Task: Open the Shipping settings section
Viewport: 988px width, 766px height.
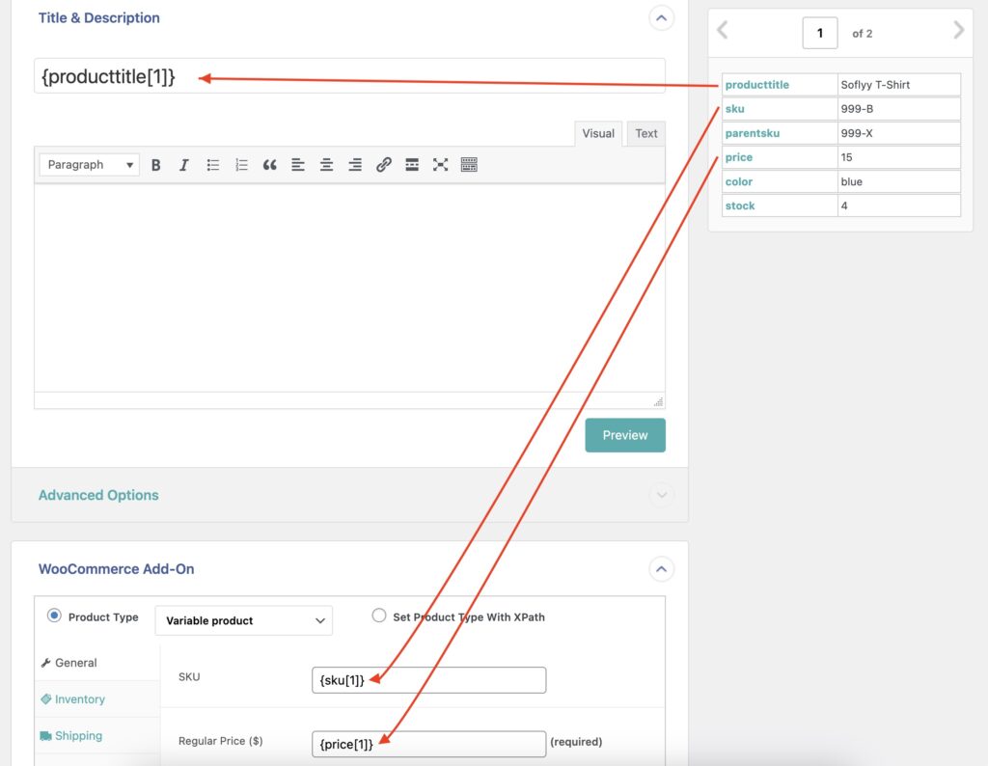Action: pyautogui.click(x=70, y=735)
